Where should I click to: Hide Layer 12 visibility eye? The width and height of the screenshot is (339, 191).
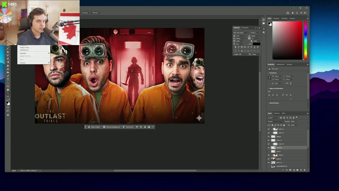269,140
